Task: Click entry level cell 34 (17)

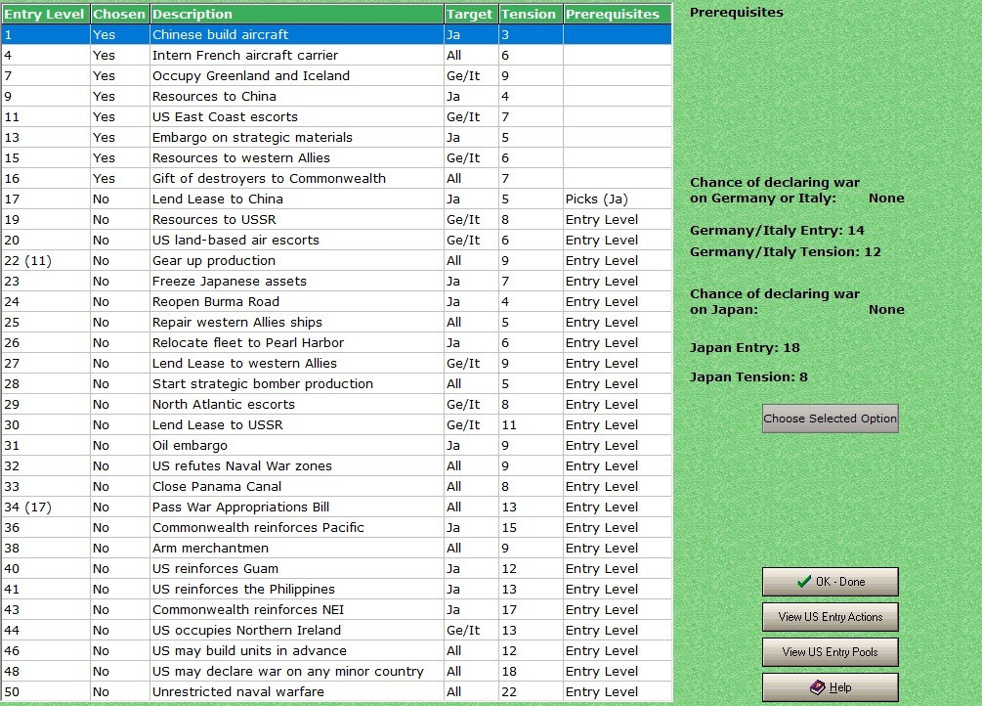Action: (x=46, y=507)
